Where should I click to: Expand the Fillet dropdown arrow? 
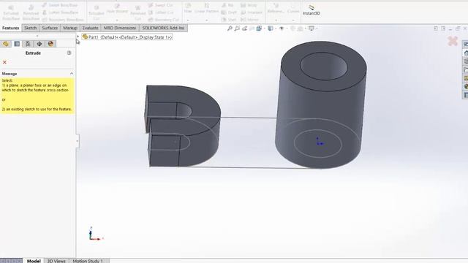[188, 20]
